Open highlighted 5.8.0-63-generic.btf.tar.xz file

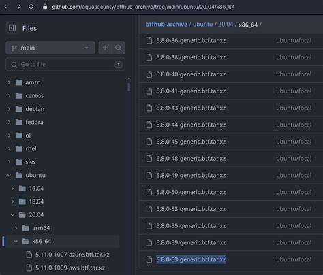[x=191, y=259]
